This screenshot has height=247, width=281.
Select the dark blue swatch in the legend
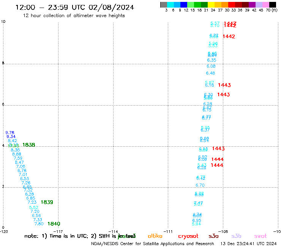tap(184, 5)
